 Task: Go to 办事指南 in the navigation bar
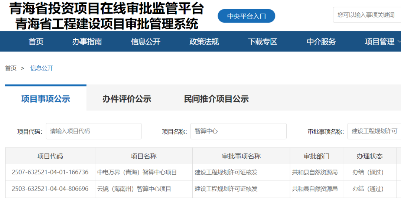(87, 42)
